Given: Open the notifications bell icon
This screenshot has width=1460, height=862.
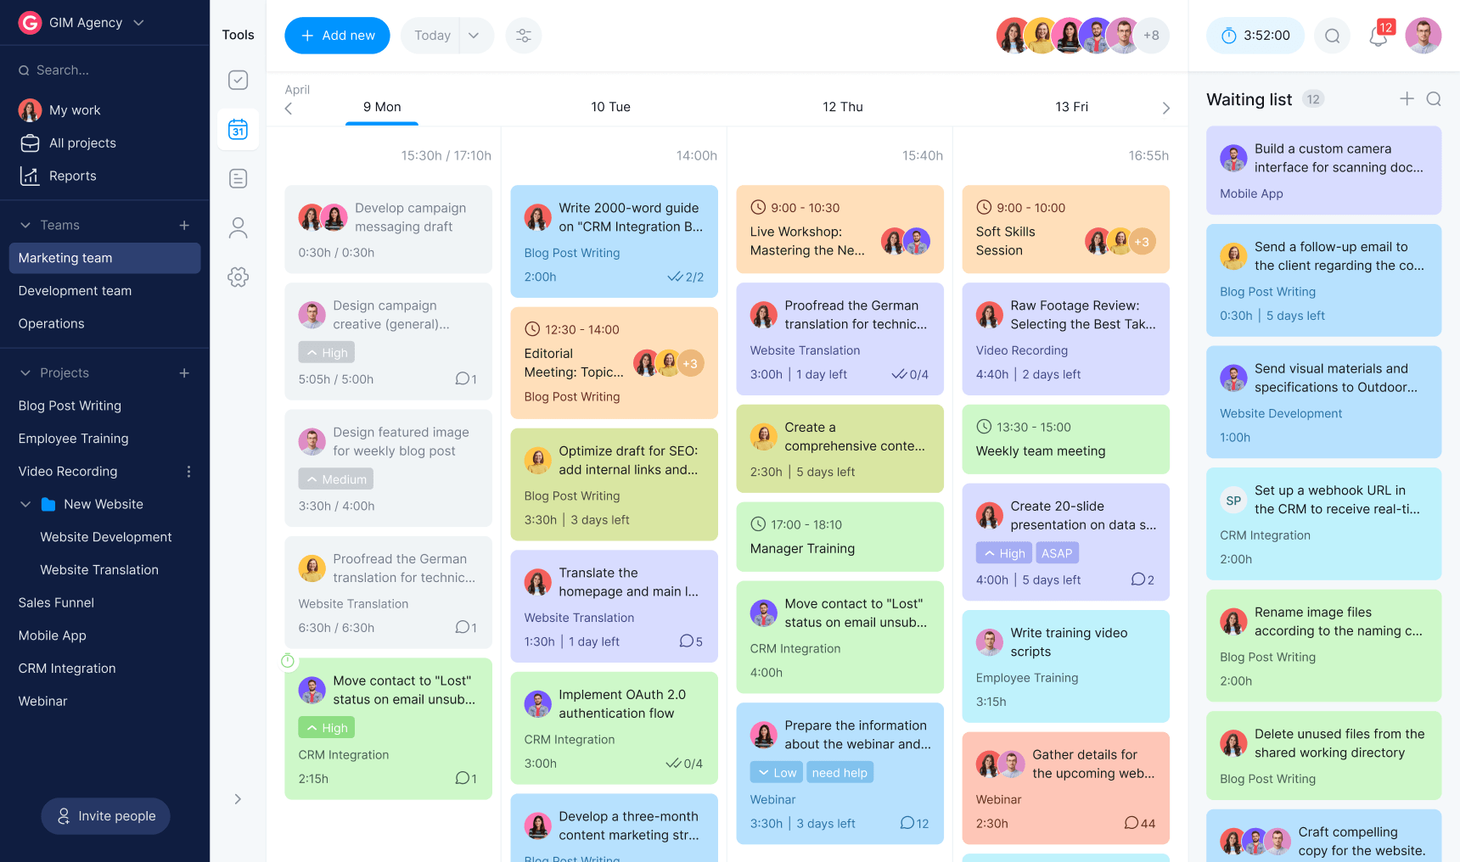Looking at the screenshot, I should tap(1379, 36).
